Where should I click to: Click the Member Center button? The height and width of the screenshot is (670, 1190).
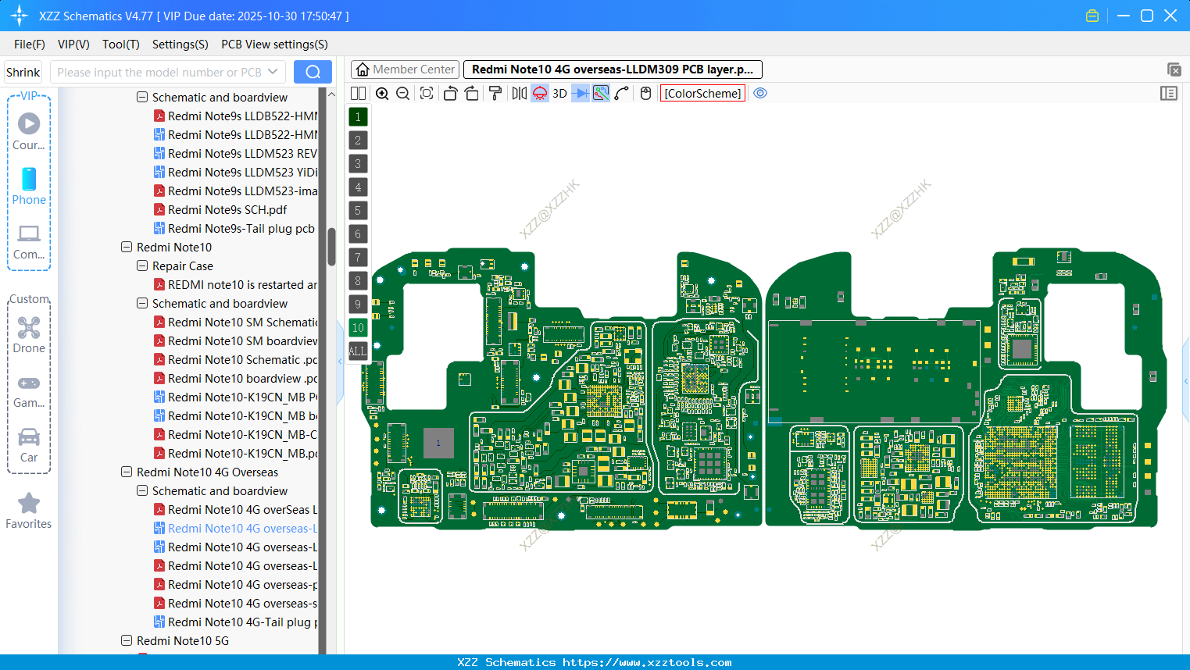tap(405, 69)
